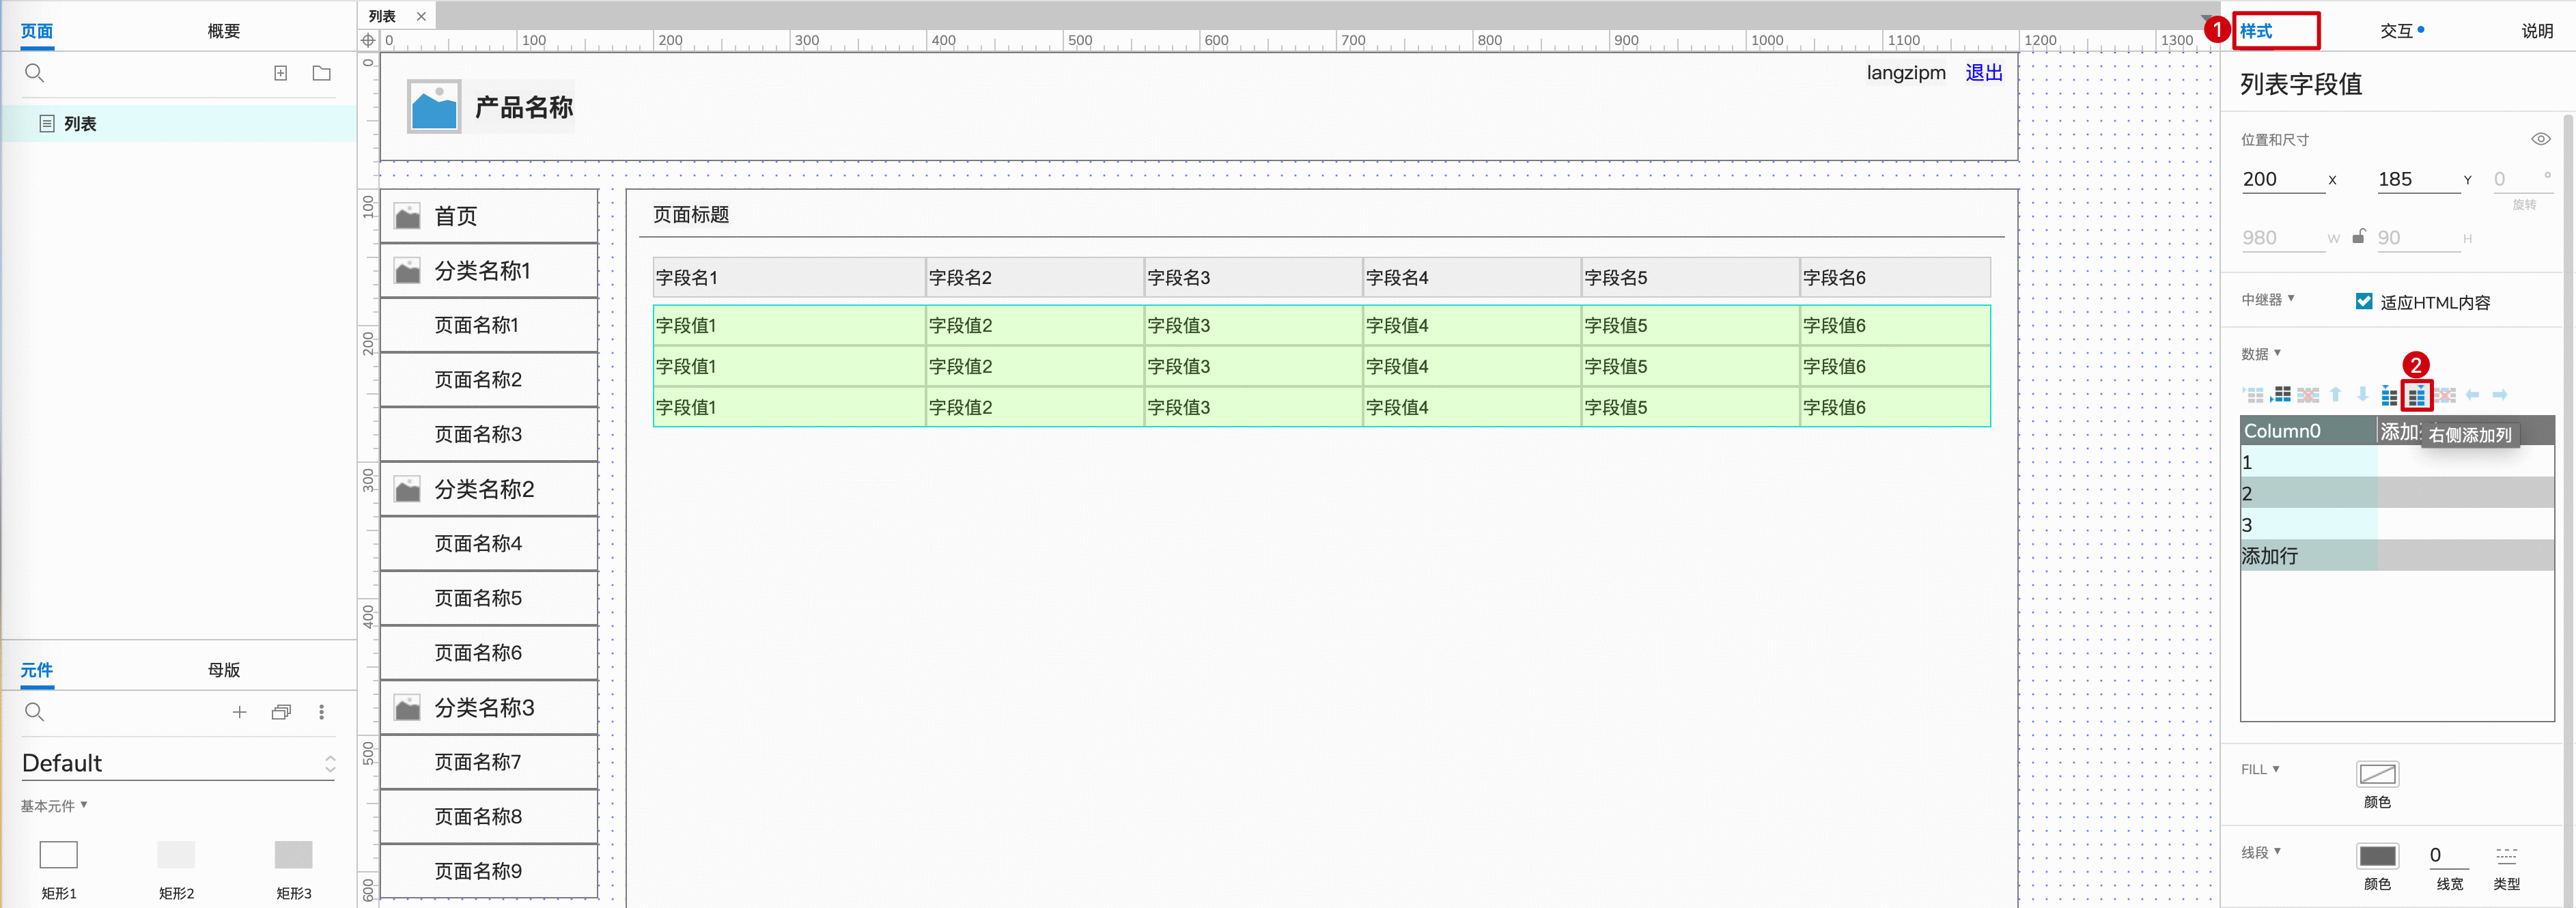Click the 字段名3 header cell
The height and width of the screenshot is (908, 2576).
coord(1253,277)
